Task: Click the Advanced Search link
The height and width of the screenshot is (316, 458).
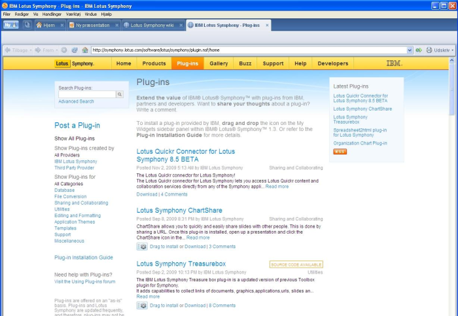Action: (x=76, y=101)
